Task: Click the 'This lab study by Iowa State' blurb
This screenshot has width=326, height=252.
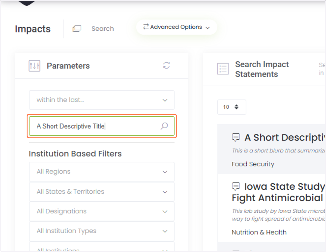Action: 278,215
